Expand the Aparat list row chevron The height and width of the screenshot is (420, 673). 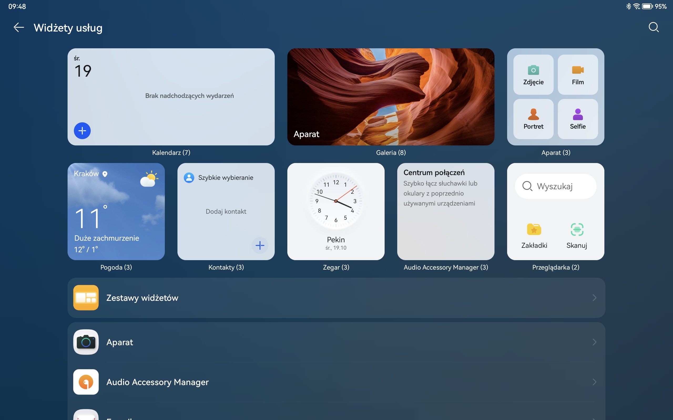(x=594, y=342)
